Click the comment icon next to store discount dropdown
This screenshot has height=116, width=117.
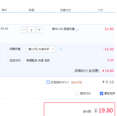(x=61, y=49)
